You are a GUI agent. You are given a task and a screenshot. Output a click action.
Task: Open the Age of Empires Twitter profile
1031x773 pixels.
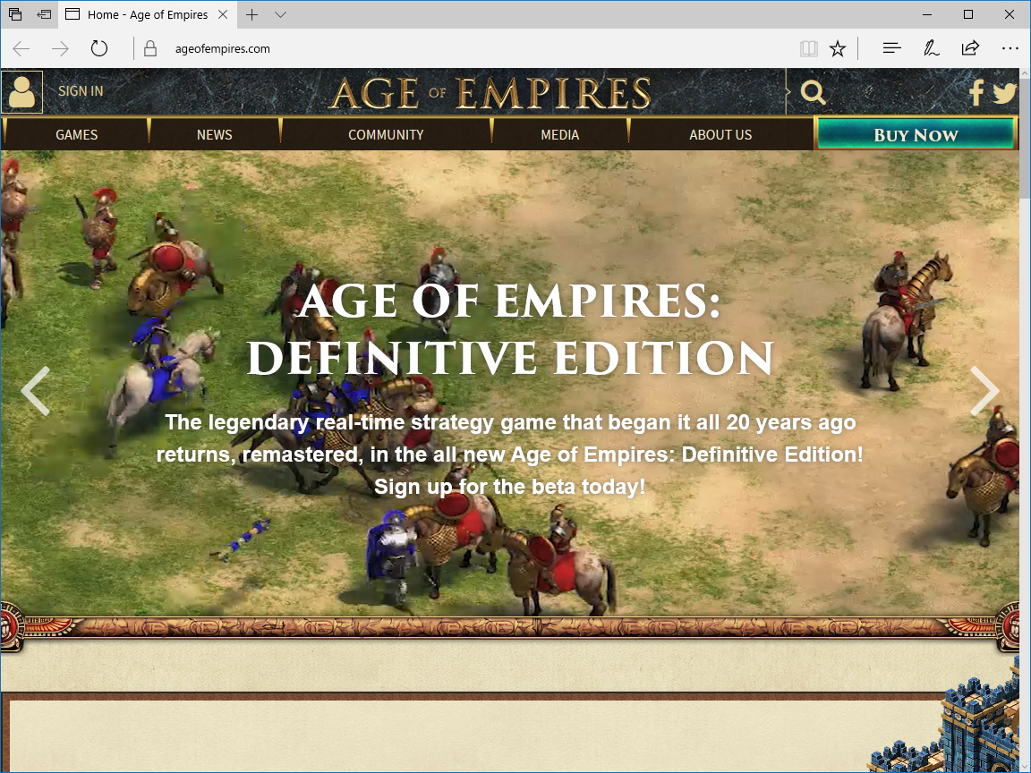[1006, 91]
